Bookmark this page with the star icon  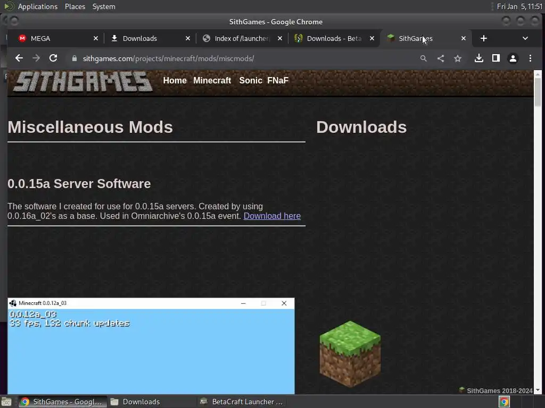point(458,58)
